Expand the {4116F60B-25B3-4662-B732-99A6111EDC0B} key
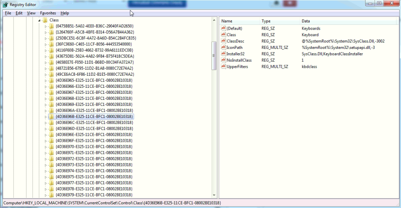This screenshot has width=401, height=208. pos(46,50)
